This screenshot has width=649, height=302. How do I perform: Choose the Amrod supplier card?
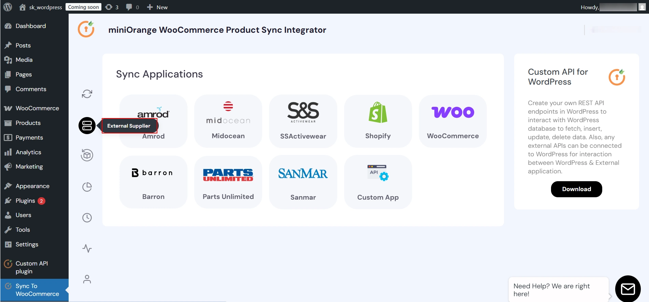click(153, 121)
